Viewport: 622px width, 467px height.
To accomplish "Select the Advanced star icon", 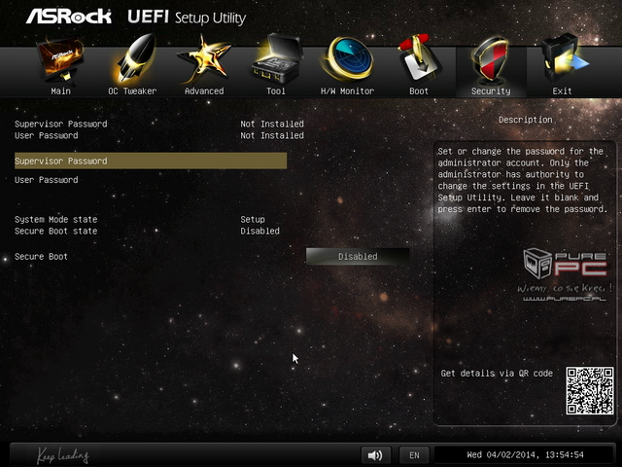I will click(204, 59).
